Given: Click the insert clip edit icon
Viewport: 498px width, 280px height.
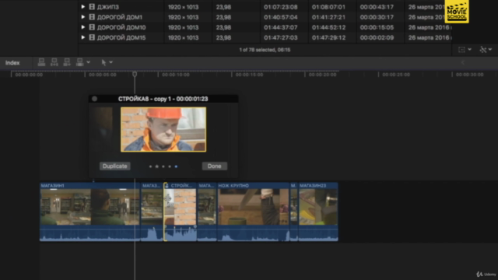Looking at the screenshot, I should coord(54,62).
